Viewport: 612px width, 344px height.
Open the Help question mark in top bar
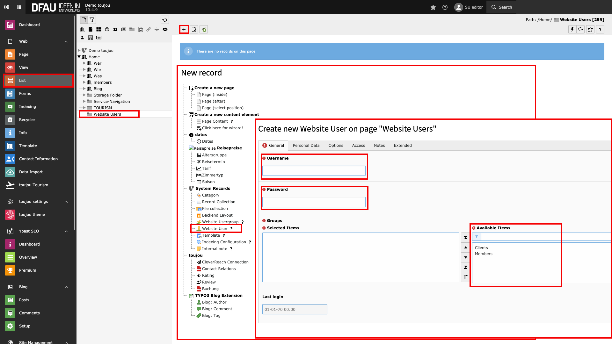(445, 7)
